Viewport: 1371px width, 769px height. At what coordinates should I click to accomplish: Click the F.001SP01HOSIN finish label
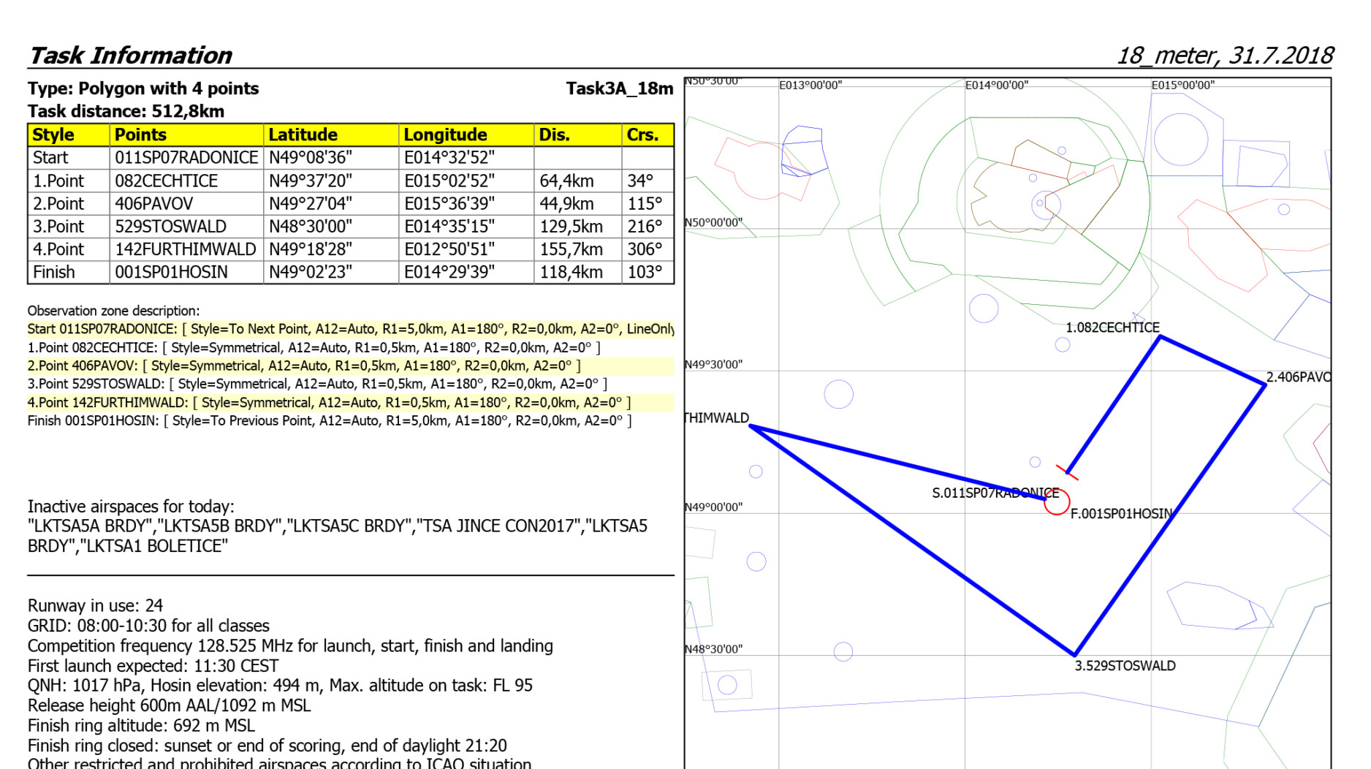coord(1121,514)
